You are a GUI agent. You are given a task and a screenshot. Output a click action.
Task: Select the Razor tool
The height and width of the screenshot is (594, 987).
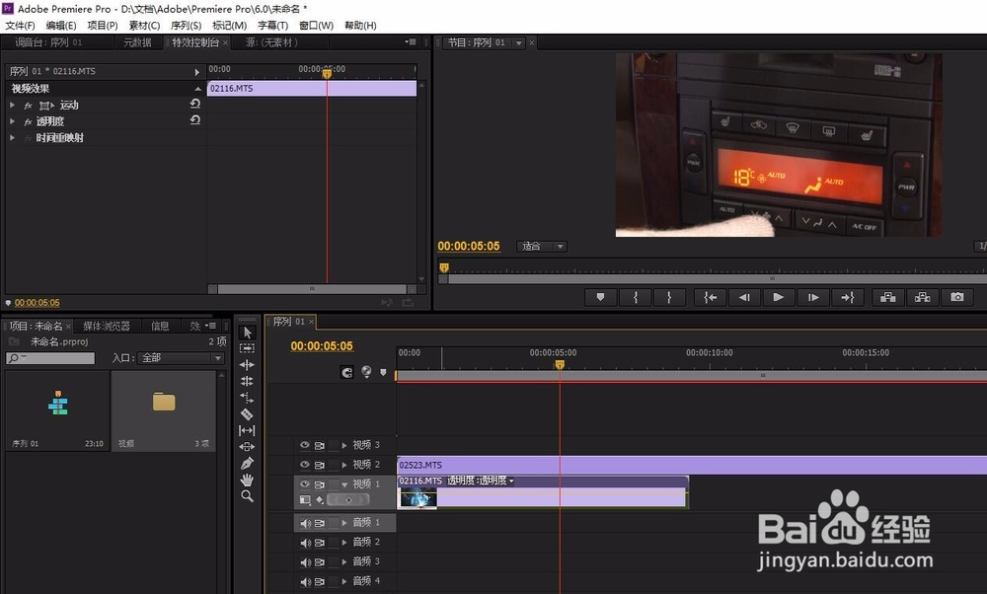click(247, 414)
